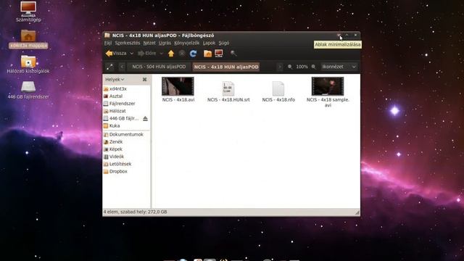Zoom in with the plus magnifier
The height and width of the screenshot is (261, 464).
click(313, 67)
